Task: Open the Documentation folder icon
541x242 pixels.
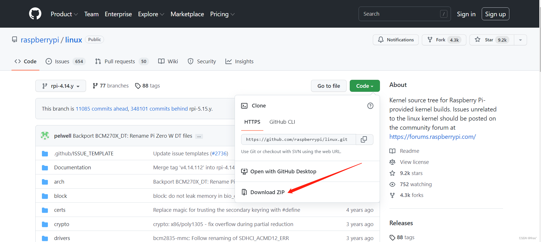Action: pos(45,168)
